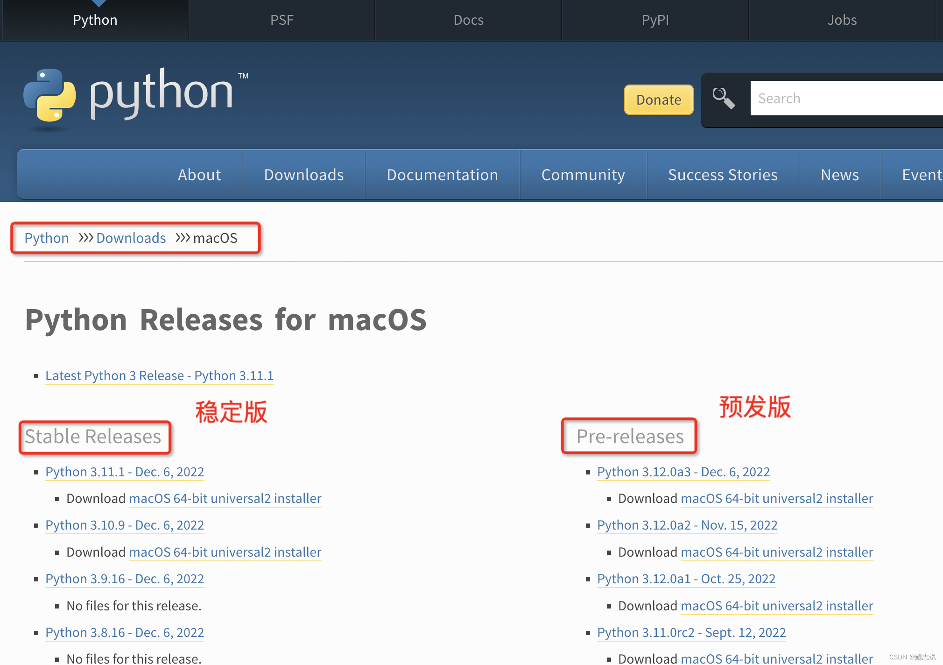Open the Downloads menu
This screenshot has height=665, width=943.
(304, 174)
